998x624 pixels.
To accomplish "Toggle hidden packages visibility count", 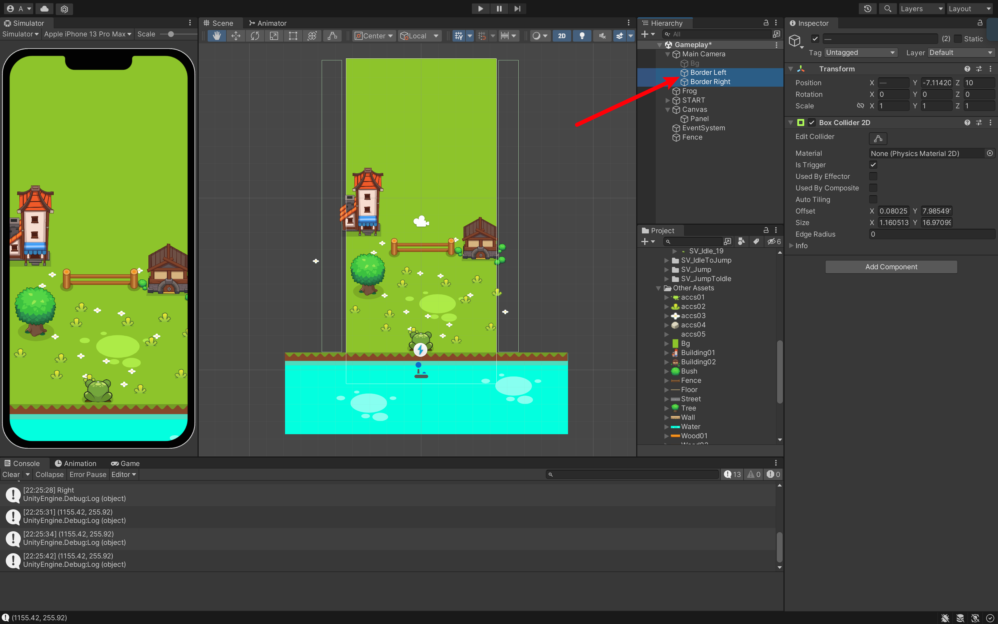I will tap(774, 242).
